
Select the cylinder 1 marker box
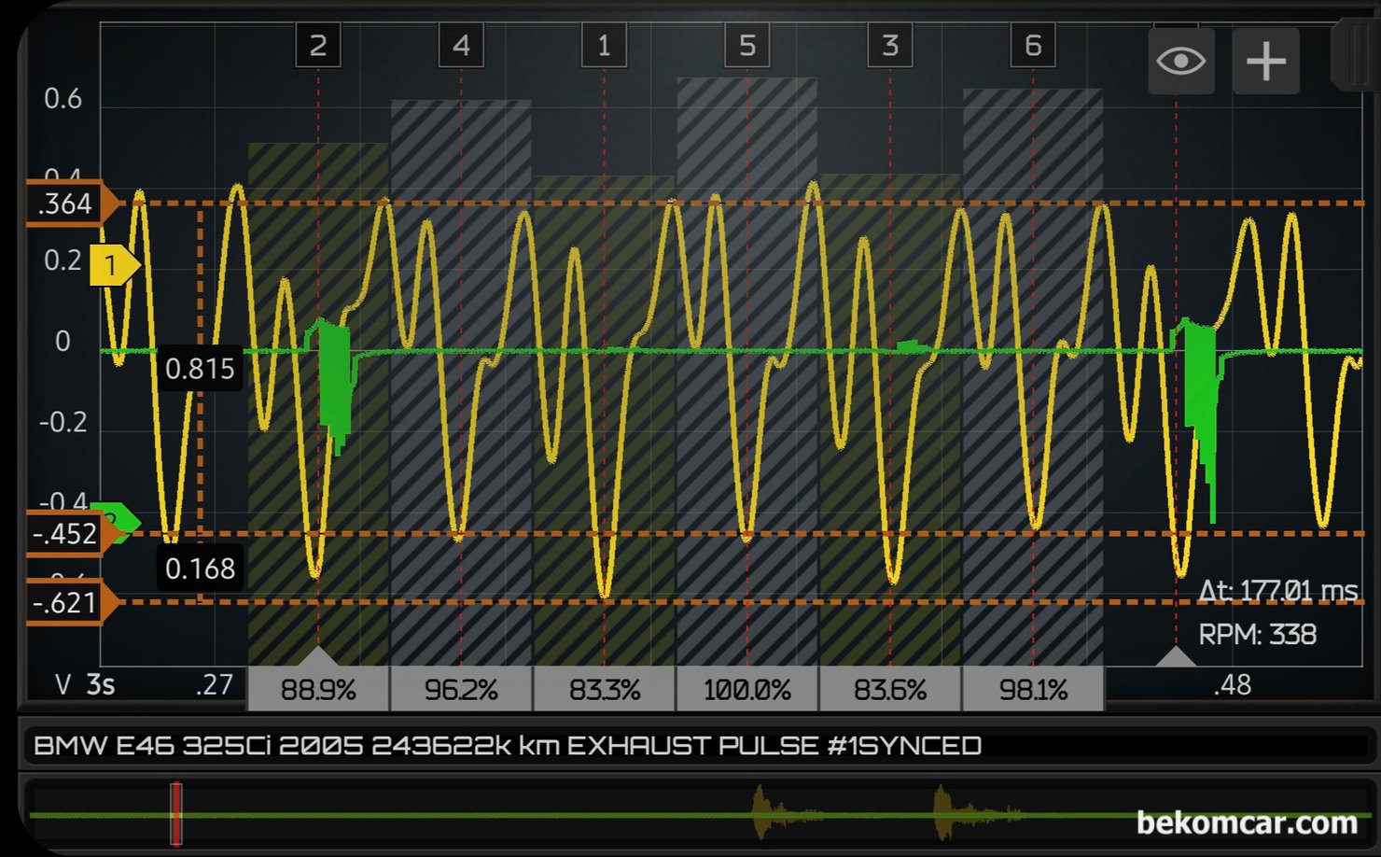pos(604,46)
